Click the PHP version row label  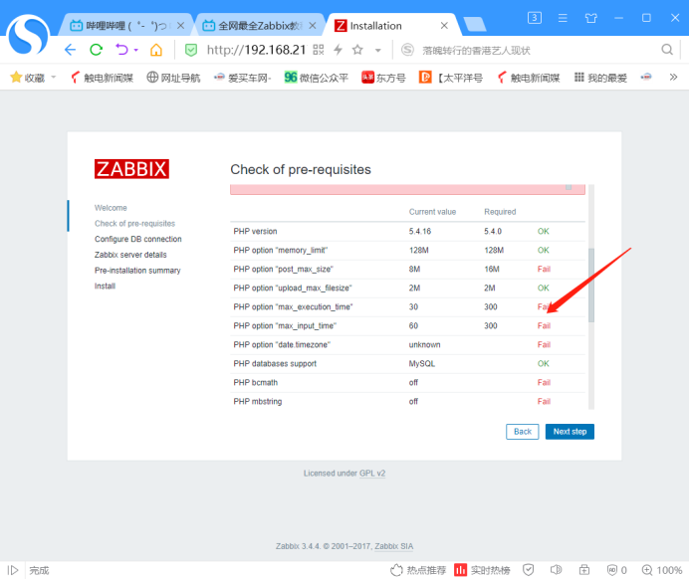click(255, 232)
